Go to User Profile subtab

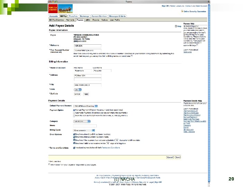point(115,20)
